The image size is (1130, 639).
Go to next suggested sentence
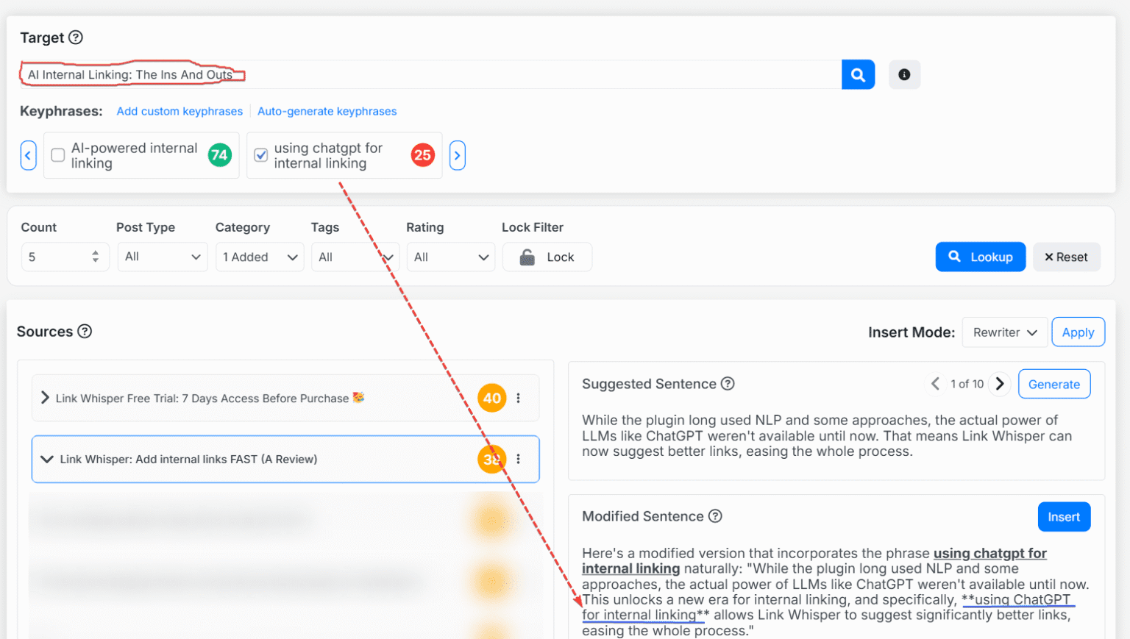click(999, 383)
